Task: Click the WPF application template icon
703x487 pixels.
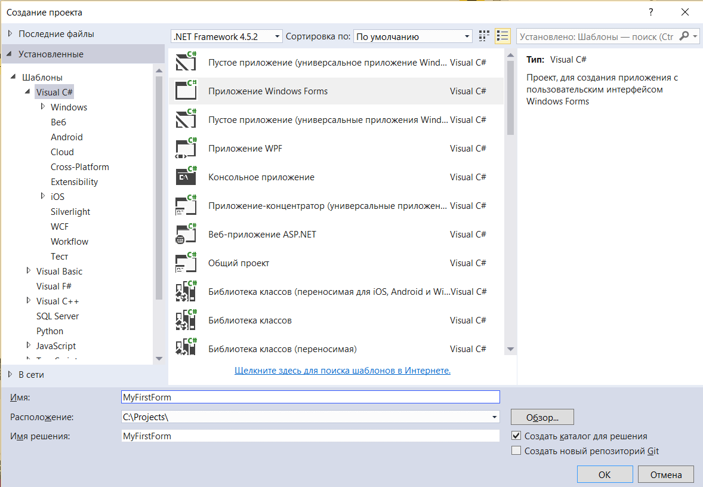Action: pyautogui.click(x=186, y=148)
